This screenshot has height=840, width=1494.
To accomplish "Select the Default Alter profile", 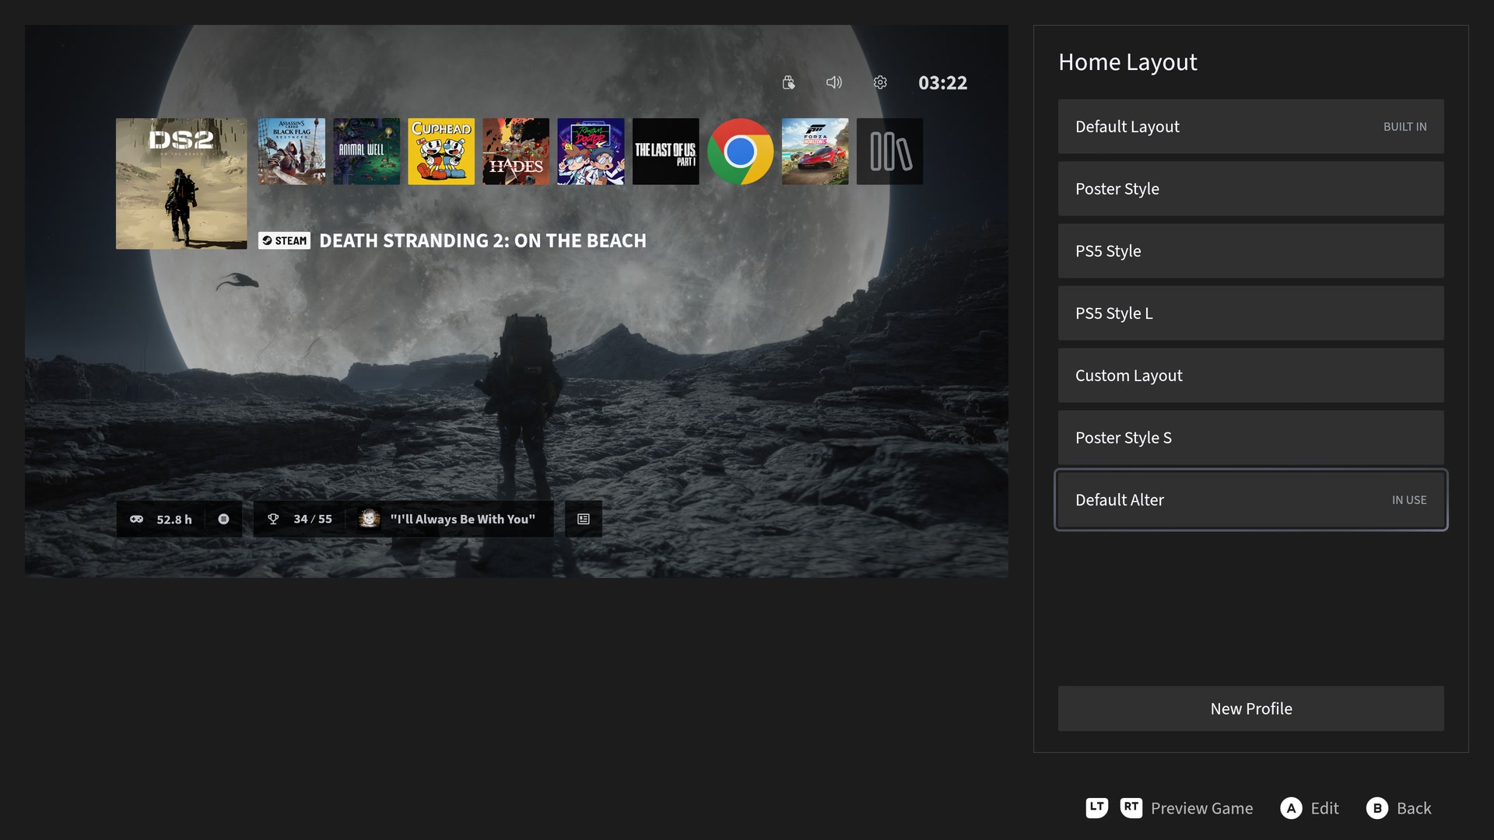I will pos(1250,499).
